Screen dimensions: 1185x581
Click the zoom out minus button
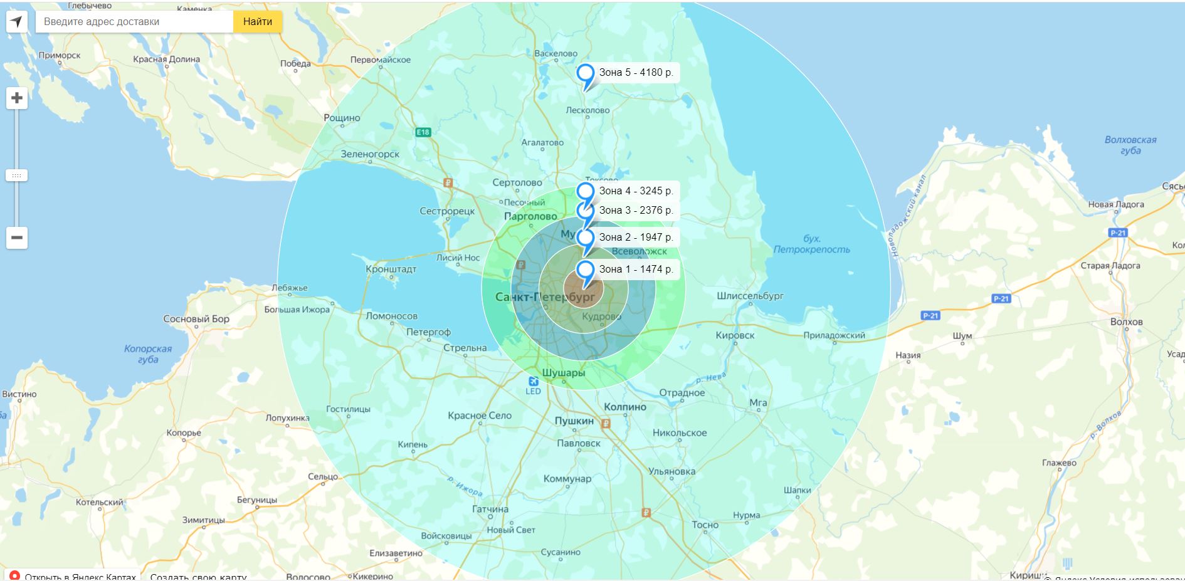[17, 238]
